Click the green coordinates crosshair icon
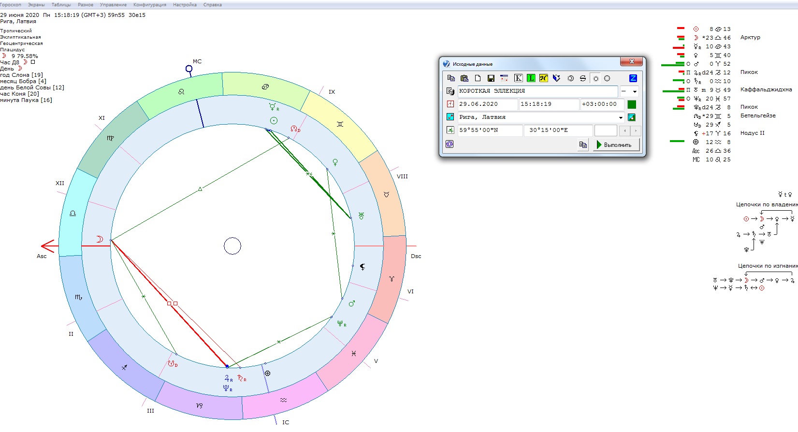This screenshot has height=432, width=798. [450, 130]
